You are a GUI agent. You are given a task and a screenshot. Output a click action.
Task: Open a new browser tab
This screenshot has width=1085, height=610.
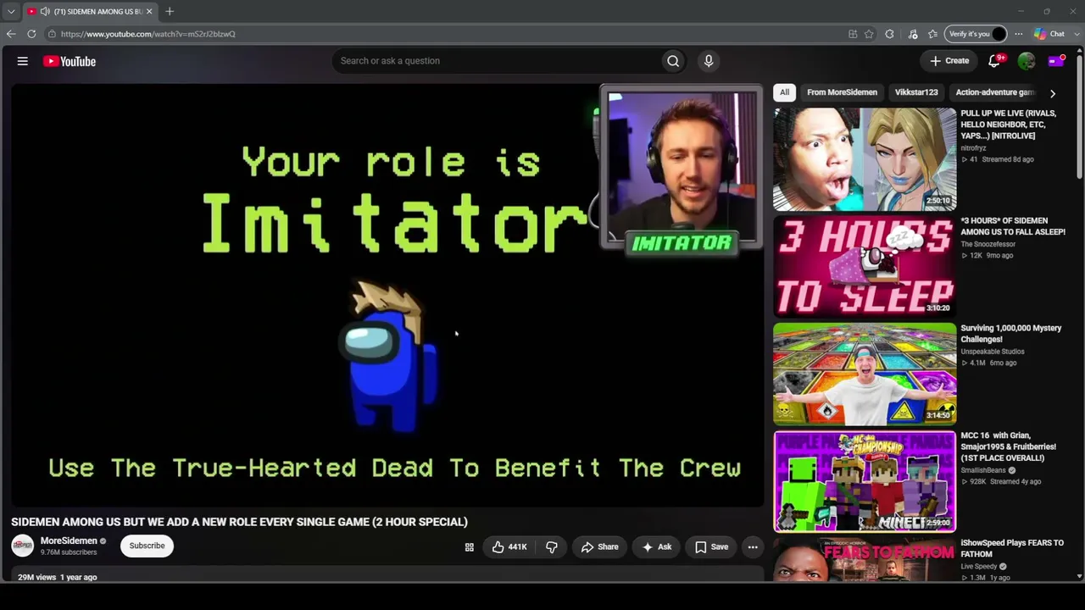click(x=170, y=12)
